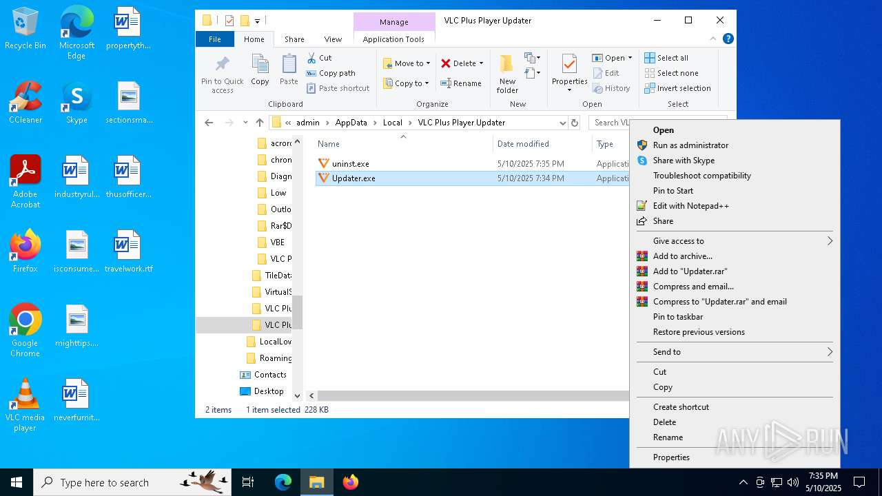Expand the Move to dropdown
The height and width of the screenshot is (496, 882).
(428, 63)
